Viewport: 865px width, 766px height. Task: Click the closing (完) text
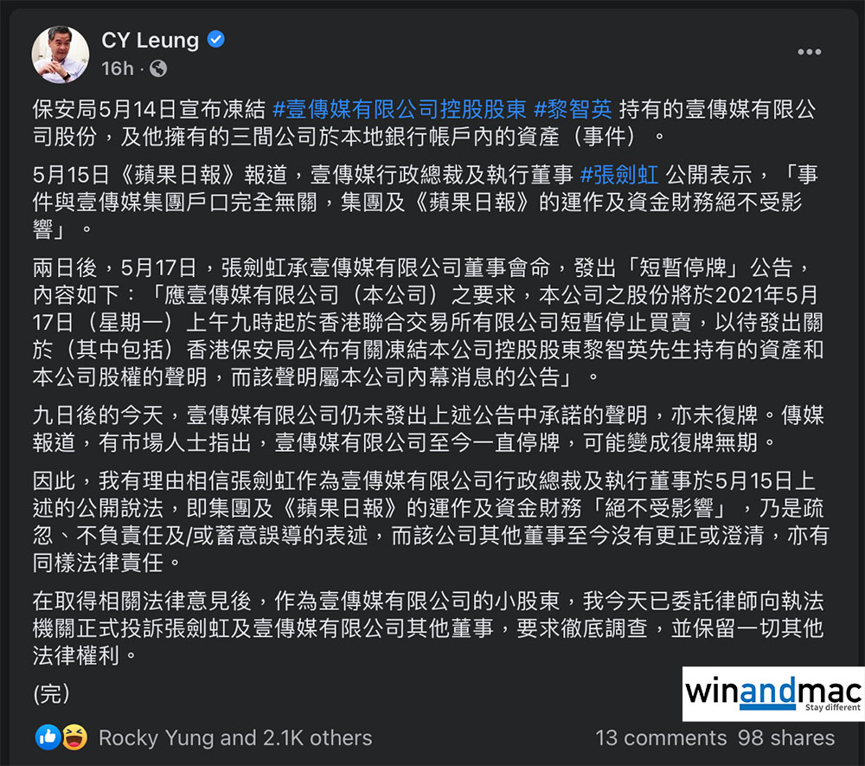coord(51,693)
